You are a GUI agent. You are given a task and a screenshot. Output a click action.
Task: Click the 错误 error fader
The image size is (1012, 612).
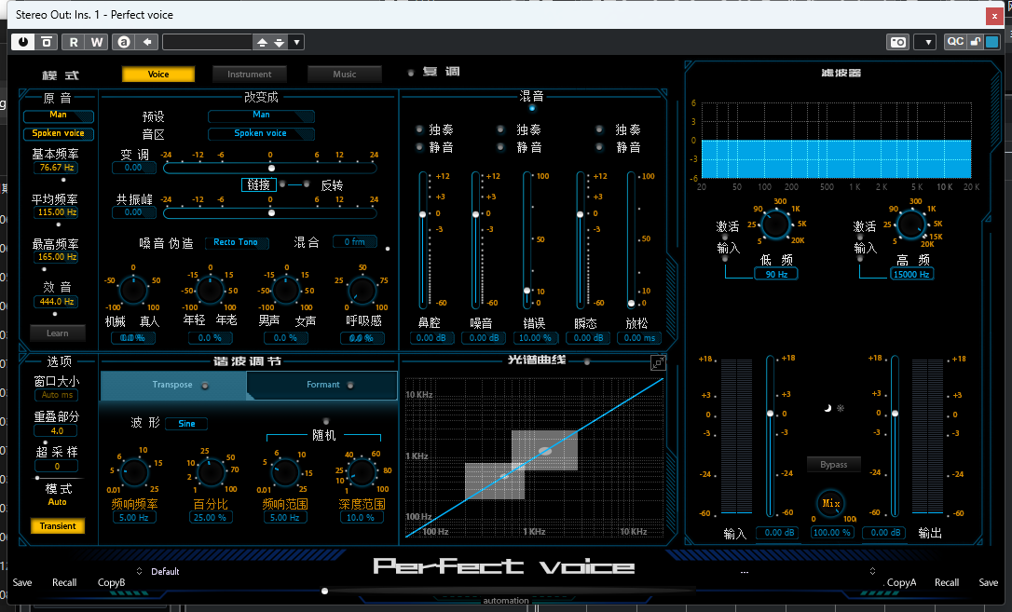click(x=527, y=239)
